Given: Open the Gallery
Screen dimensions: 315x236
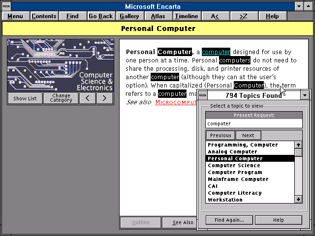Looking at the screenshot, I should (129, 16).
